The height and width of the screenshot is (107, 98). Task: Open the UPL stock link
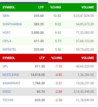click(5, 66)
